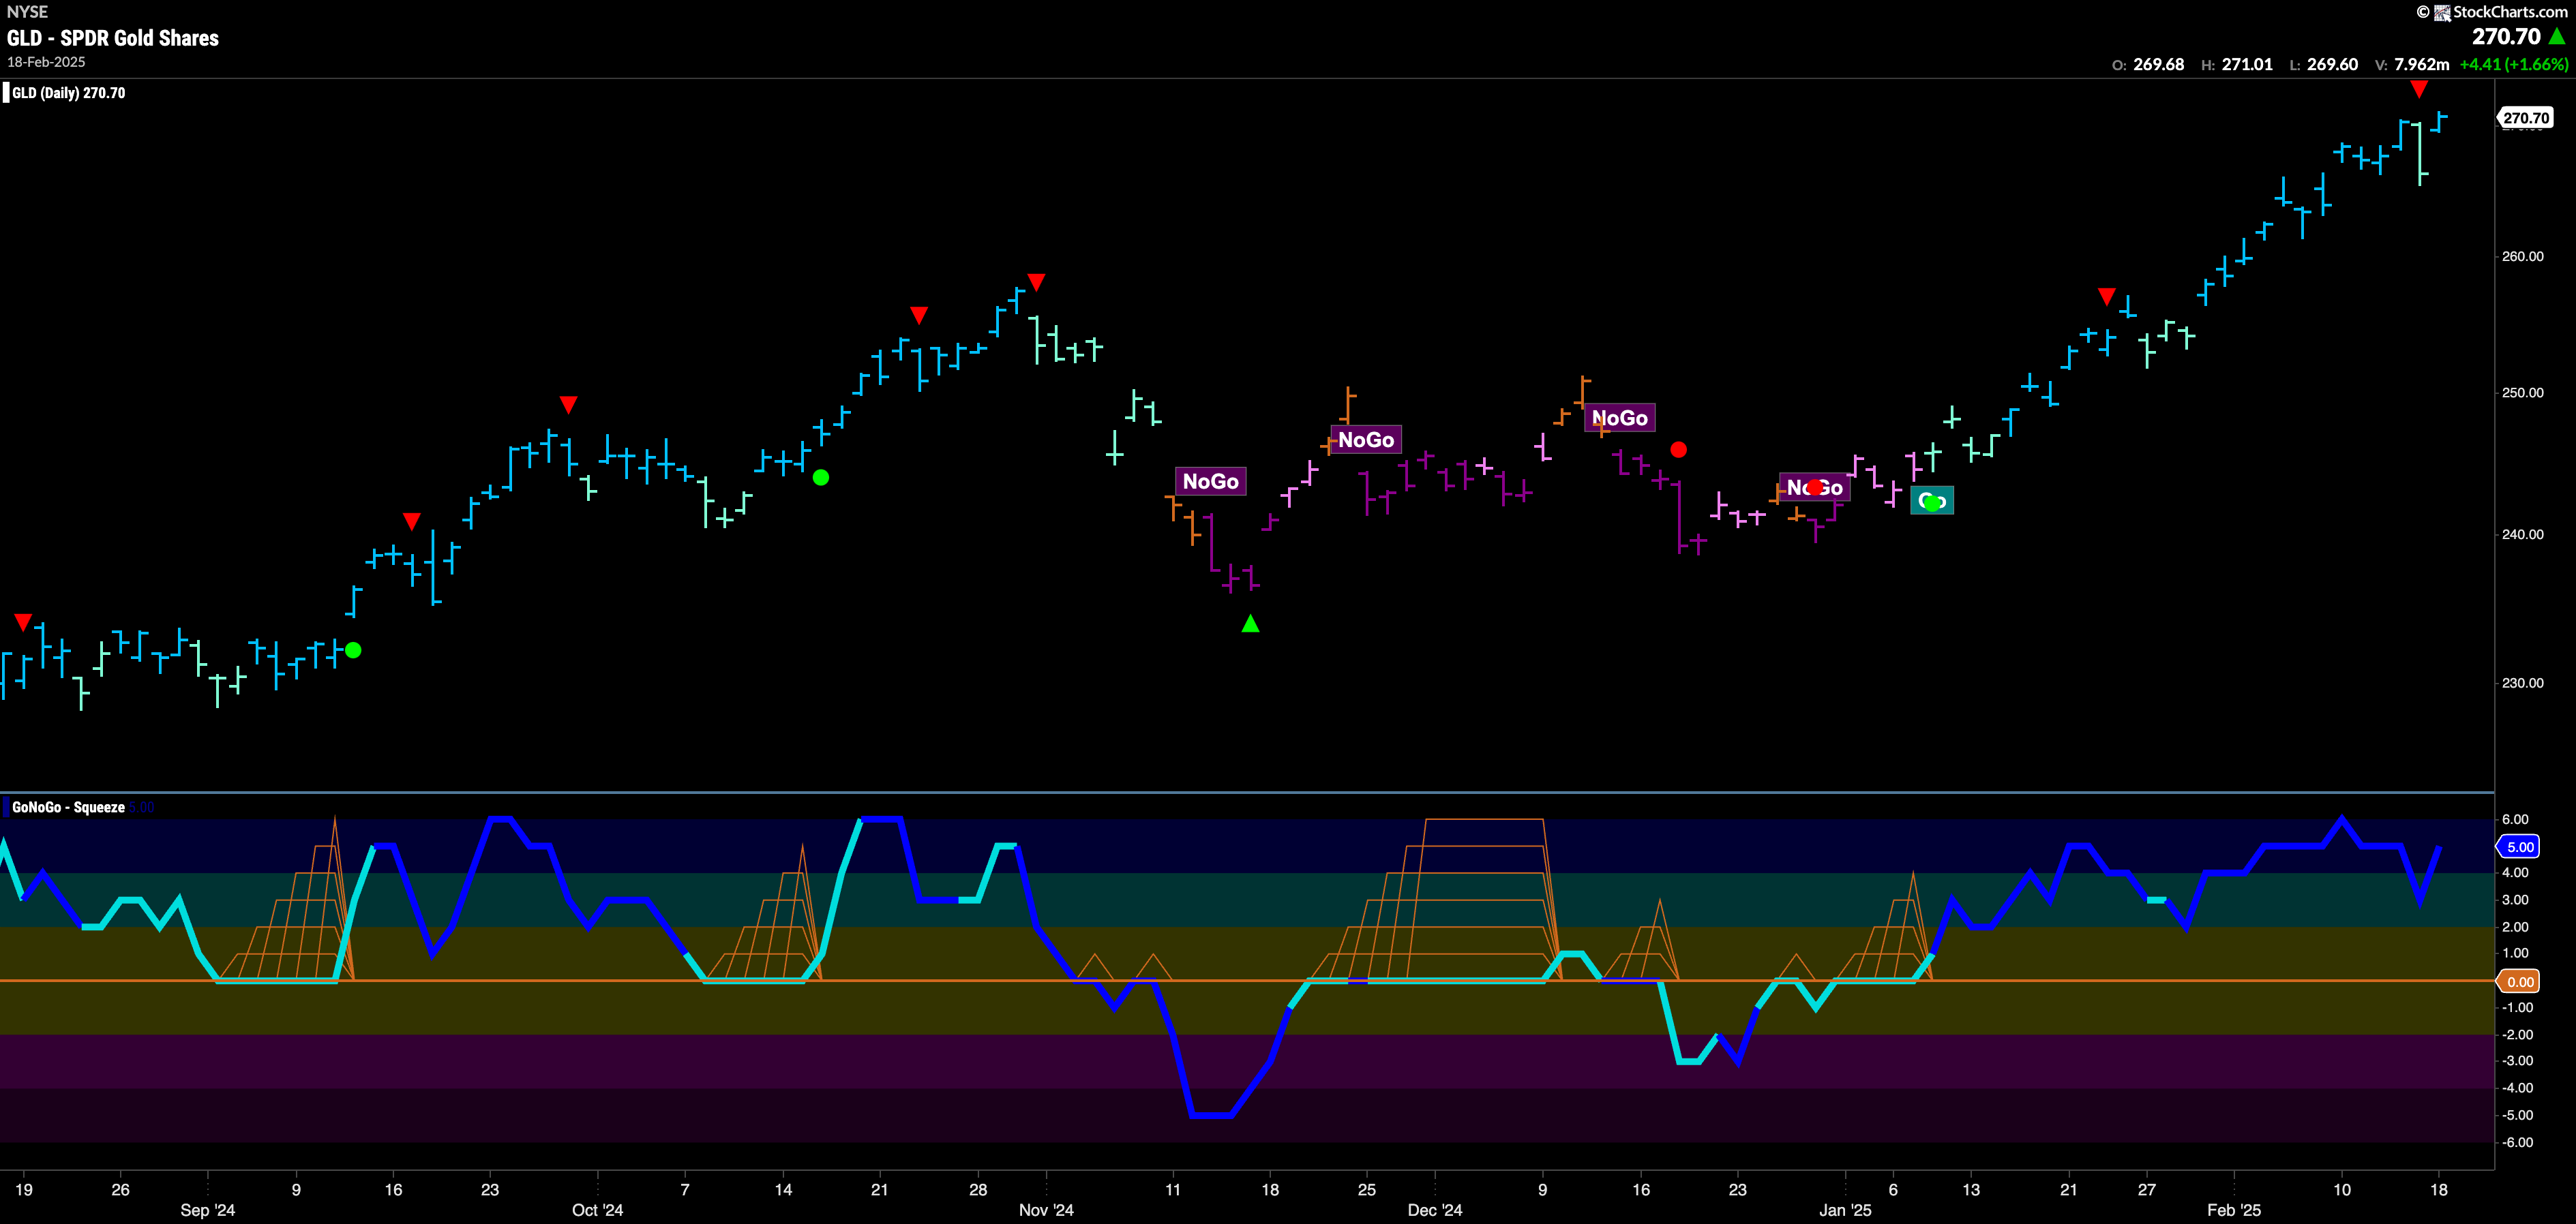Screen dimensions: 2576x1224
Task: Select the first NoGo label in mid-November
Action: click(1210, 482)
